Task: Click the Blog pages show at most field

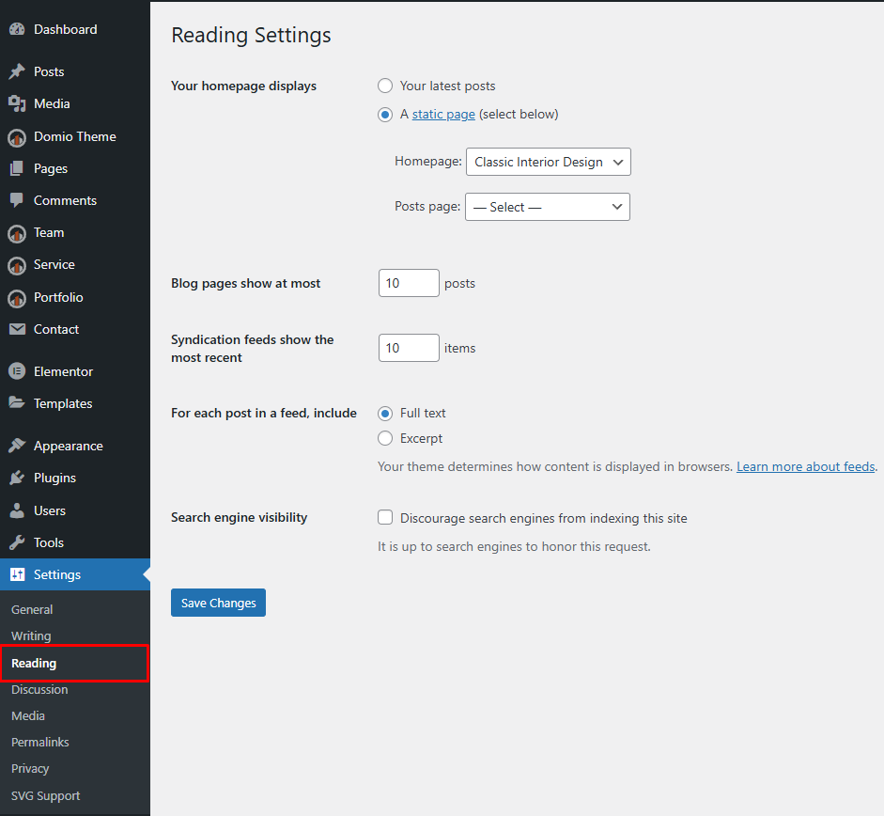Action: pos(408,282)
